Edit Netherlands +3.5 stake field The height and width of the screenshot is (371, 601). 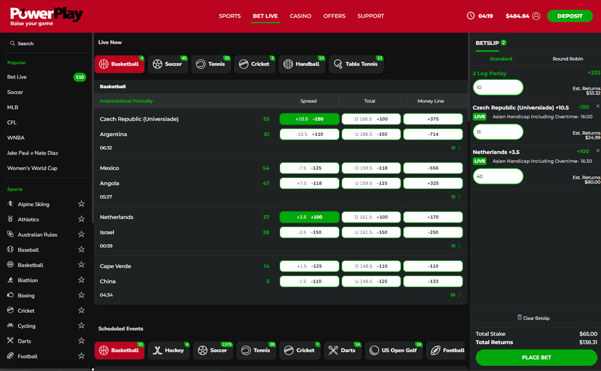coord(498,177)
